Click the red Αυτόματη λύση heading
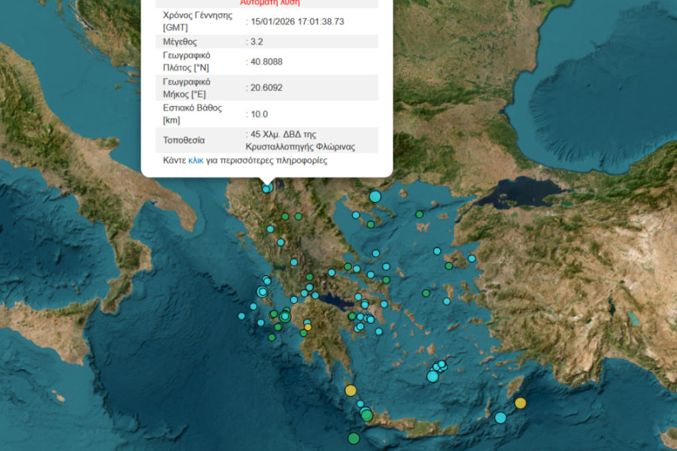677x451 pixels. pos(269,3)
